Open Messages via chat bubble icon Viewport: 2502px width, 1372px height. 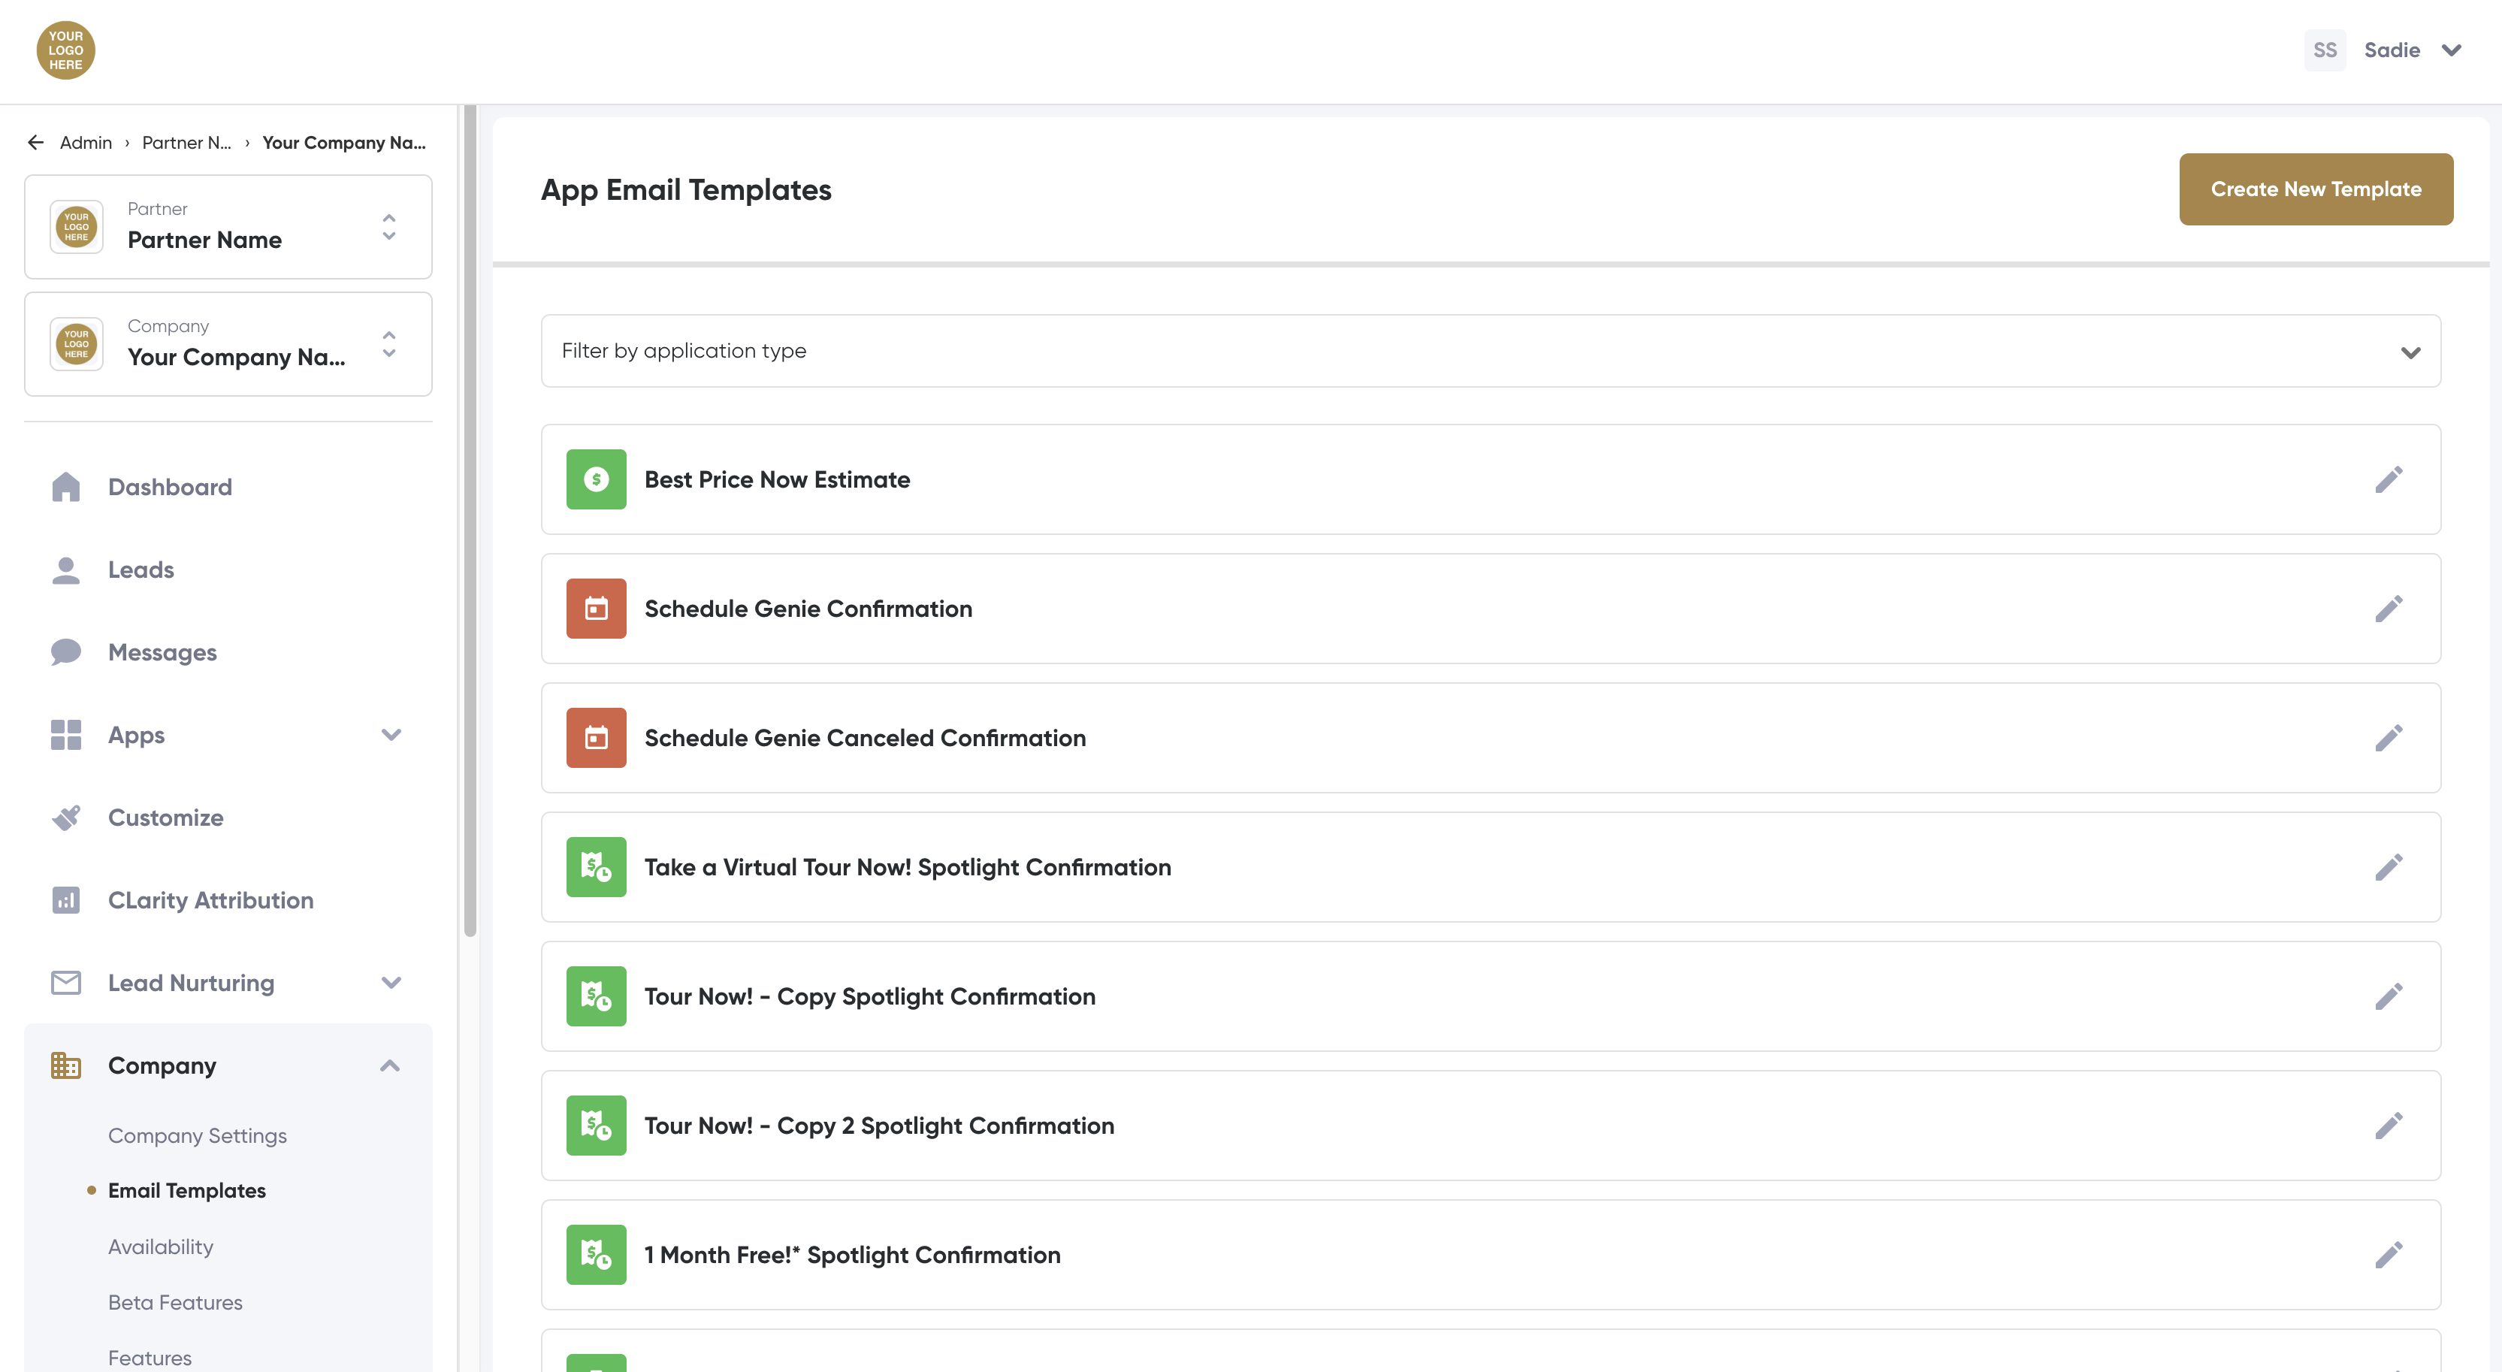65,651
